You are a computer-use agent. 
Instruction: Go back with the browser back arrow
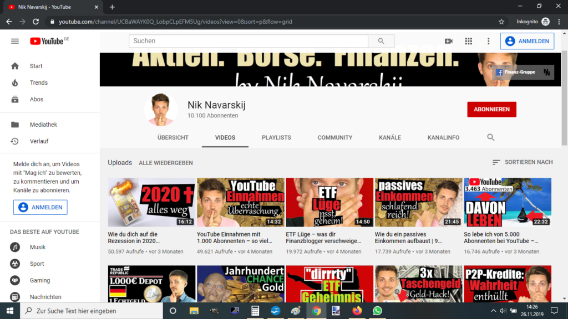point(9,22)
